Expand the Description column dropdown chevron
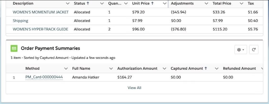 coord(68,3)
